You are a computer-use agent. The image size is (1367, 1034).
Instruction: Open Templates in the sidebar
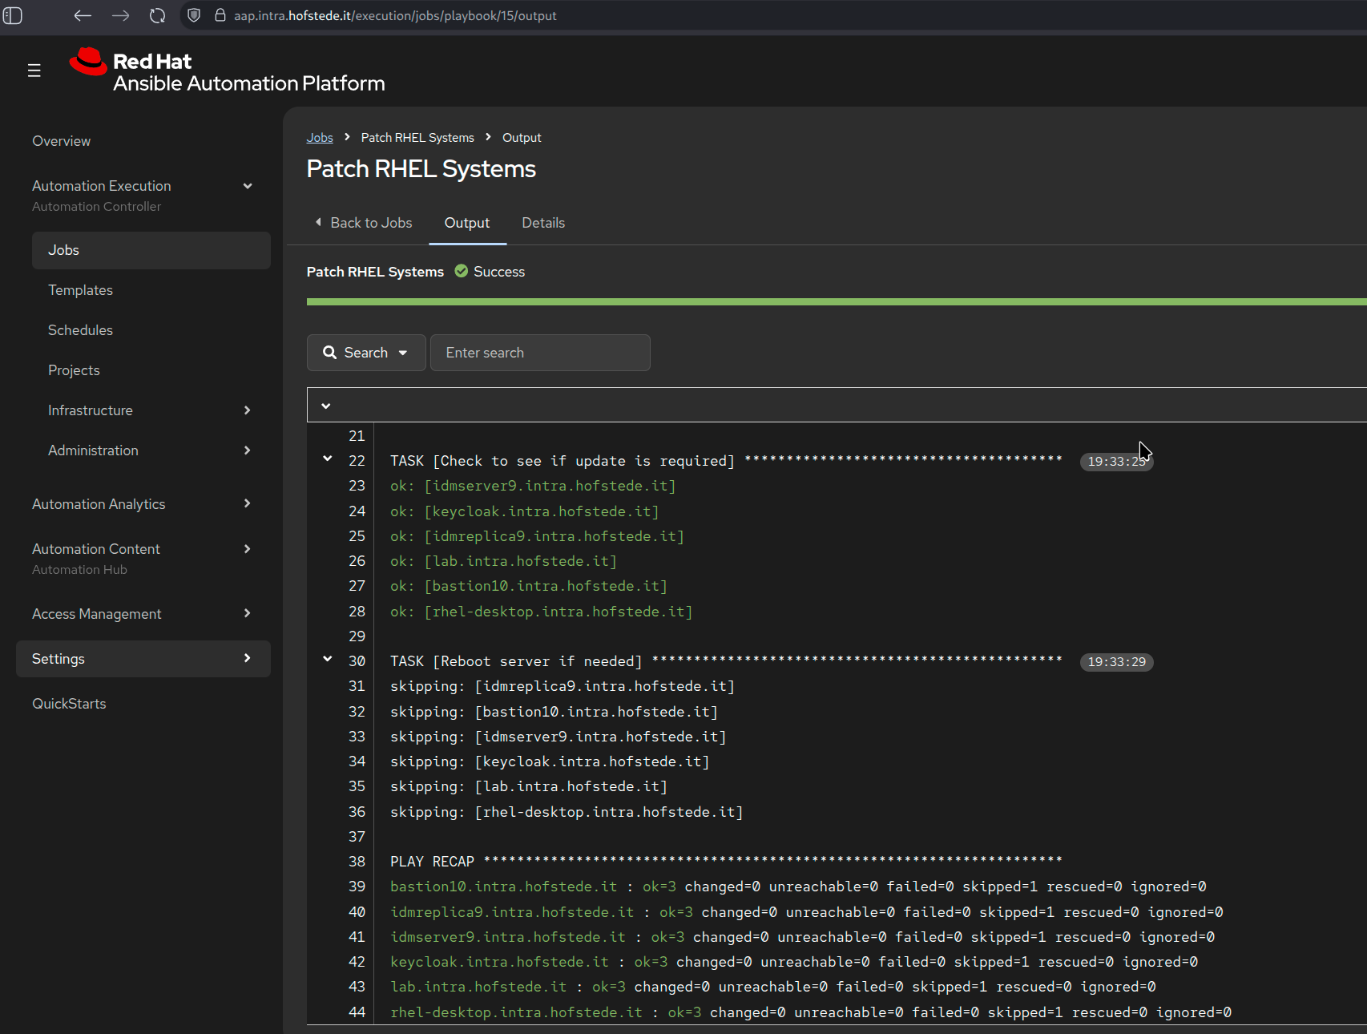[x=80, y=290]
